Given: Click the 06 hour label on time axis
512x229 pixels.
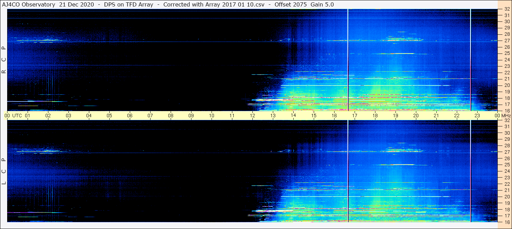Looking at the screenshot, I should tap(130, 116).
